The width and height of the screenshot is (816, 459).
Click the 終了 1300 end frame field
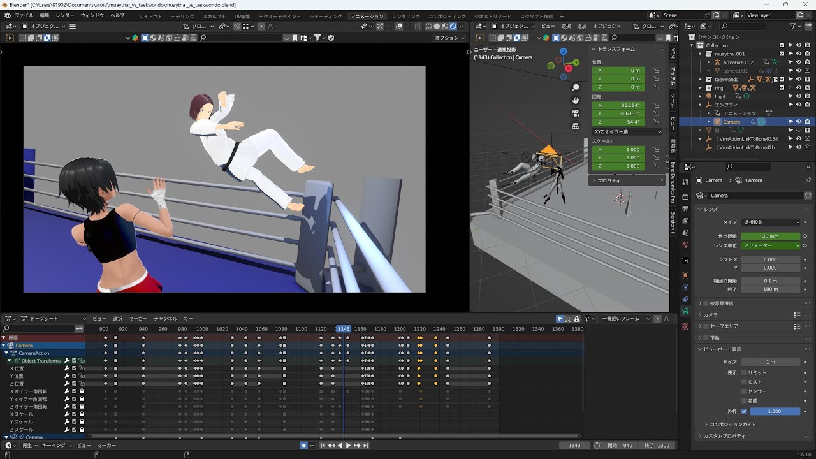(x=657, y=446)
